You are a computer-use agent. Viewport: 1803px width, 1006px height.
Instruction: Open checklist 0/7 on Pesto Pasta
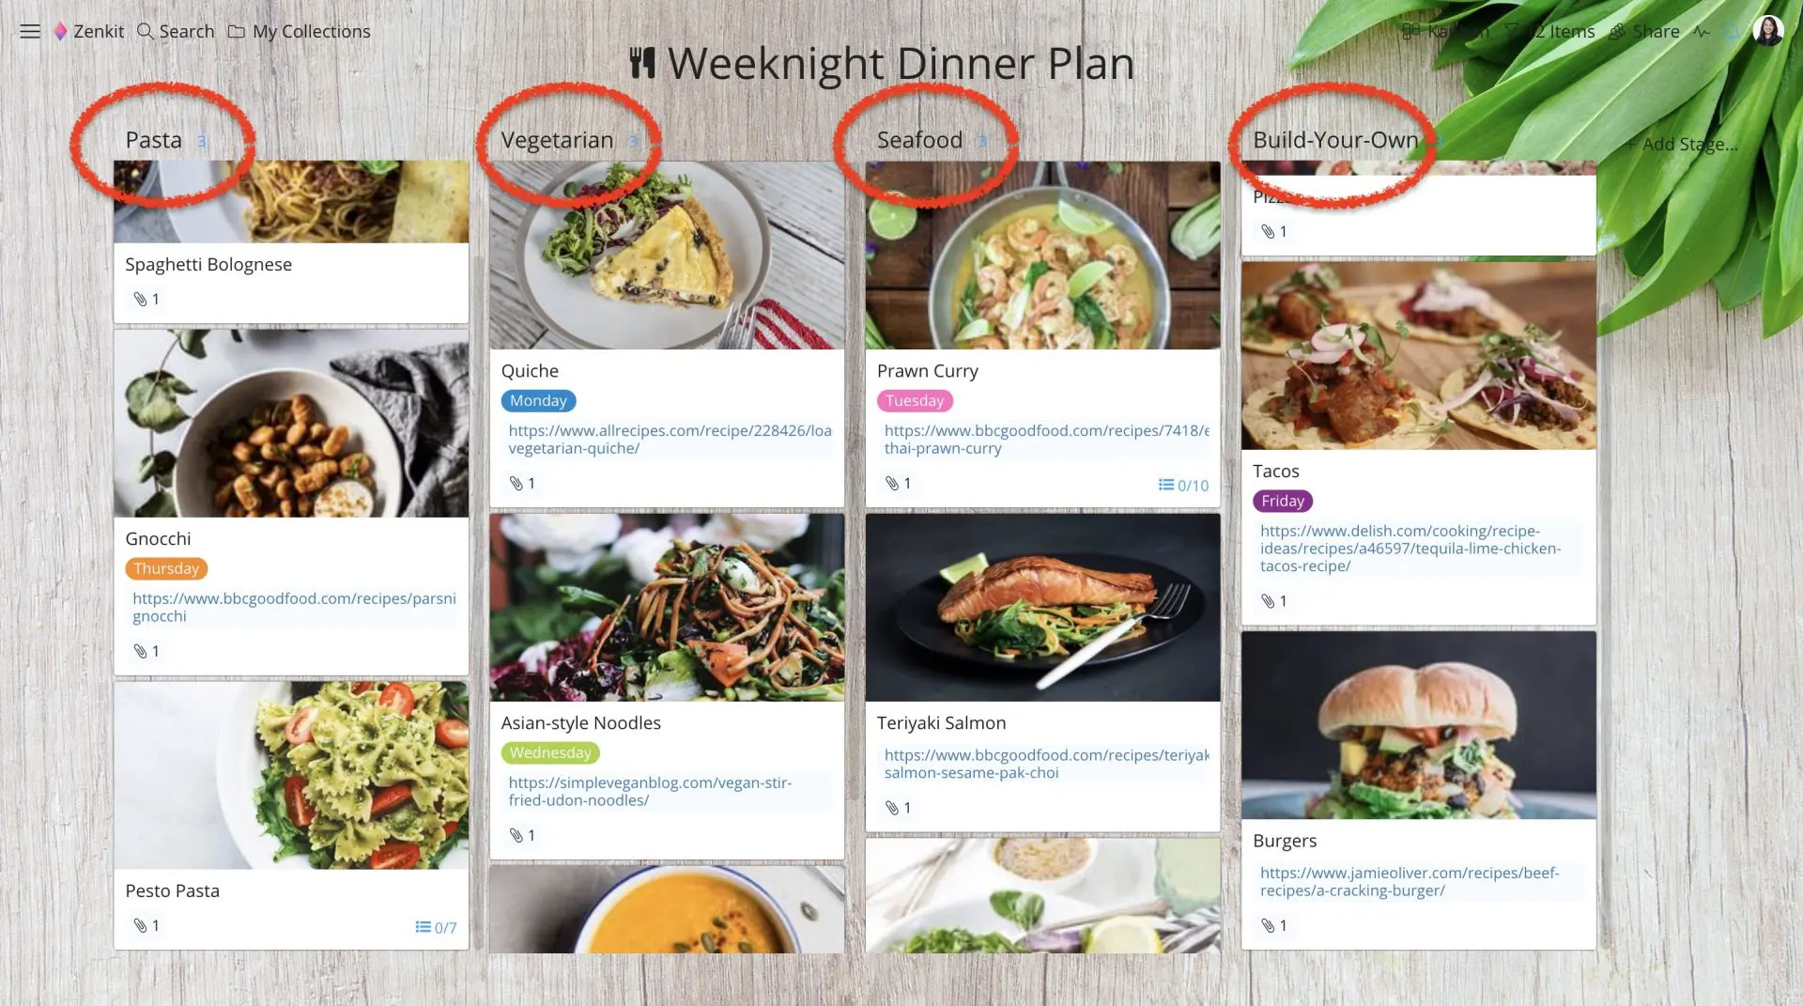[x=436, y=927]
